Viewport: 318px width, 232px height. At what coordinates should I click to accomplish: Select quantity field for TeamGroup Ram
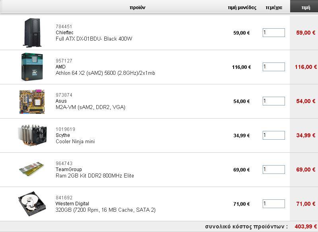(x=273, y=170)
